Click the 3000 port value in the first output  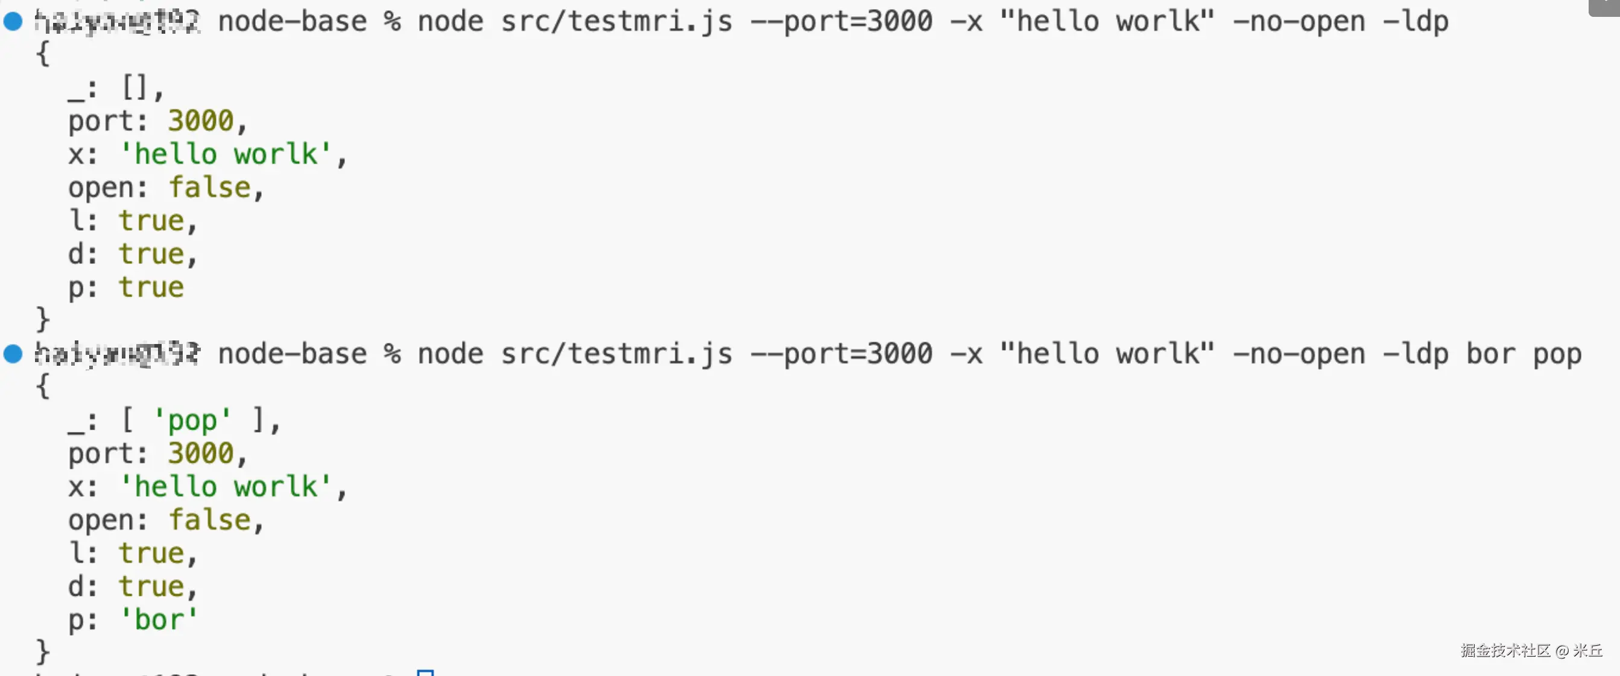(x=201, y=120)
